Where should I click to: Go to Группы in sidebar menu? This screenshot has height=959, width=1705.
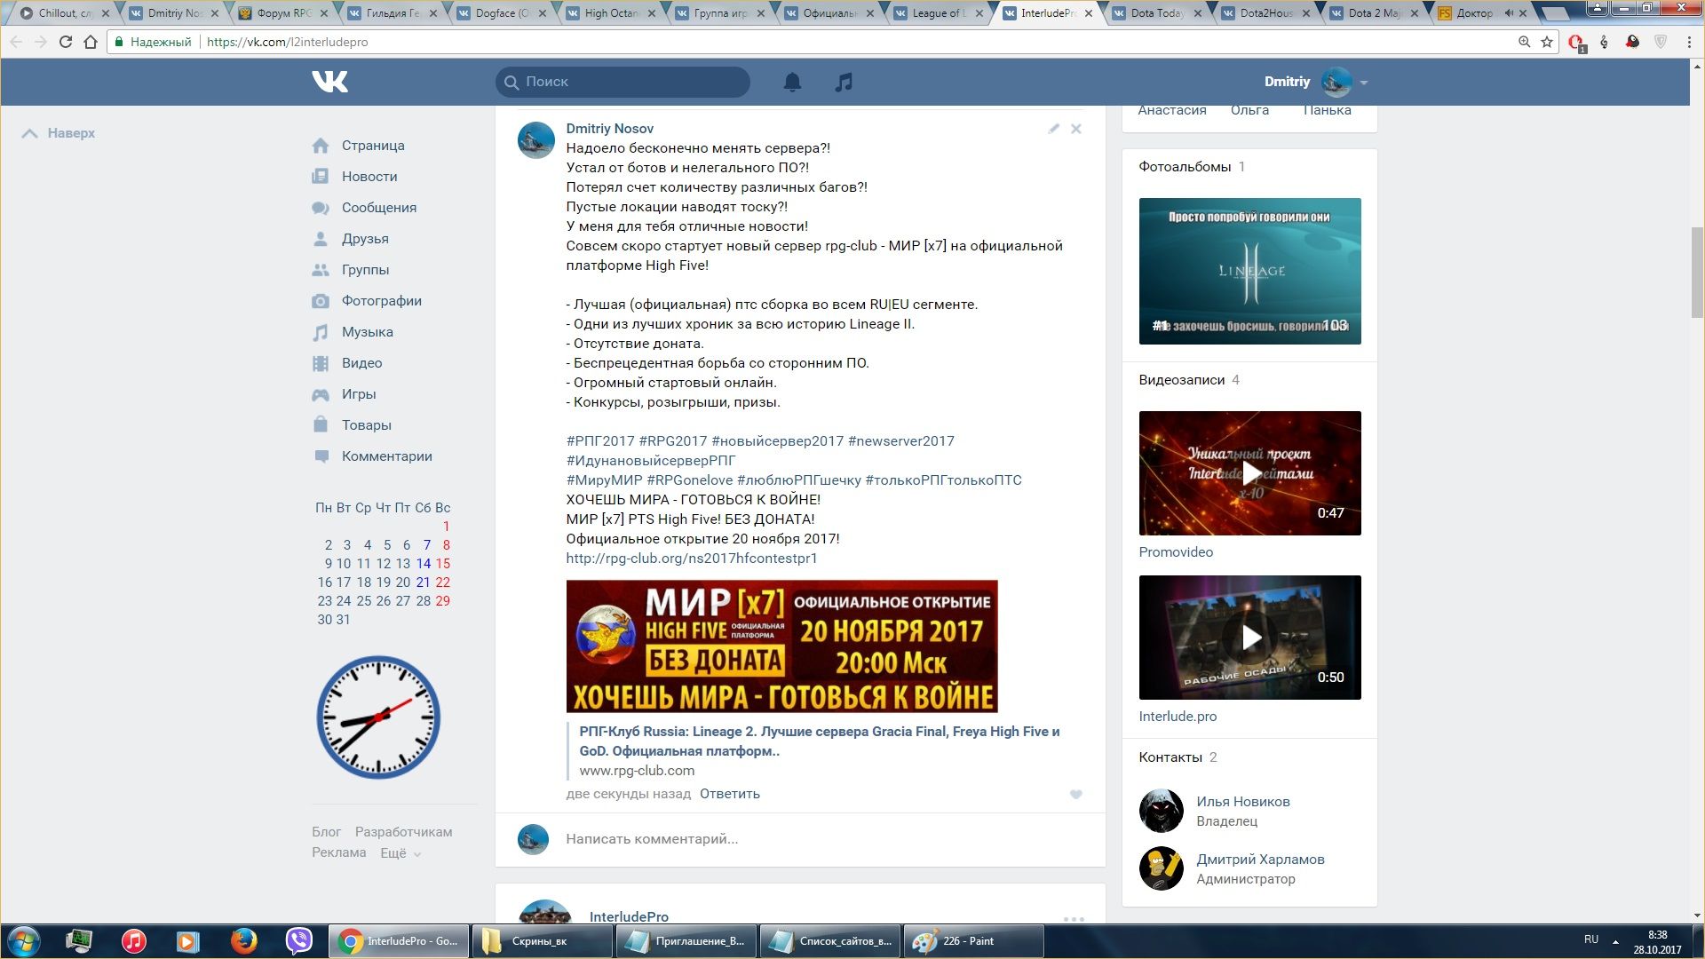pyautogui.click(x=365, y=270)
